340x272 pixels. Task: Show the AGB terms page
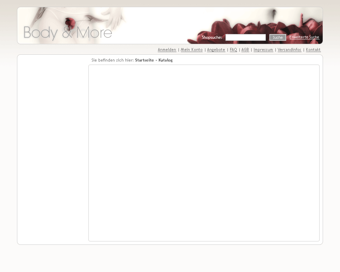tap(245, 50)
